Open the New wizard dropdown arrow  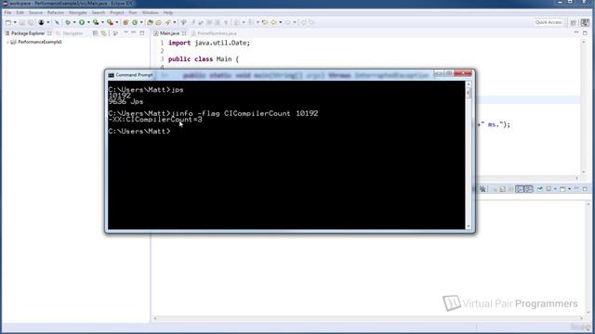15,22
